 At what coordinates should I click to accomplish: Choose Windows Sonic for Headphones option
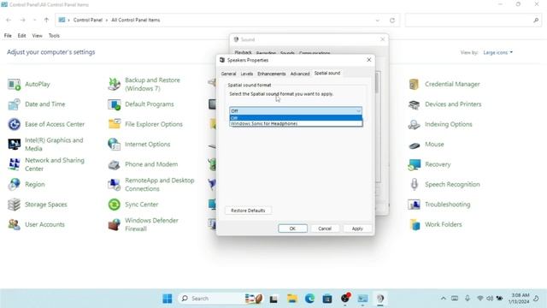pos(296,123)
